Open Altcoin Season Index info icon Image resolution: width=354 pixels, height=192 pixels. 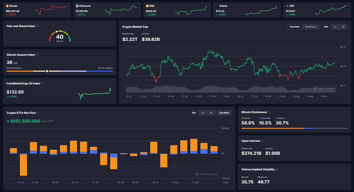pos(37,55)
